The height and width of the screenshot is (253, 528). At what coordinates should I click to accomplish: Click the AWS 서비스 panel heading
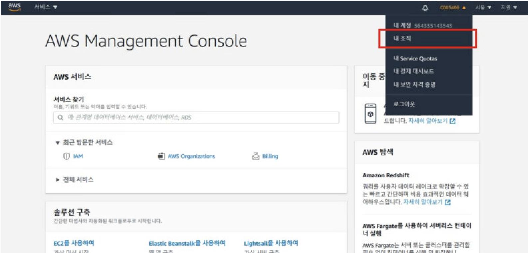pos(72,77)
